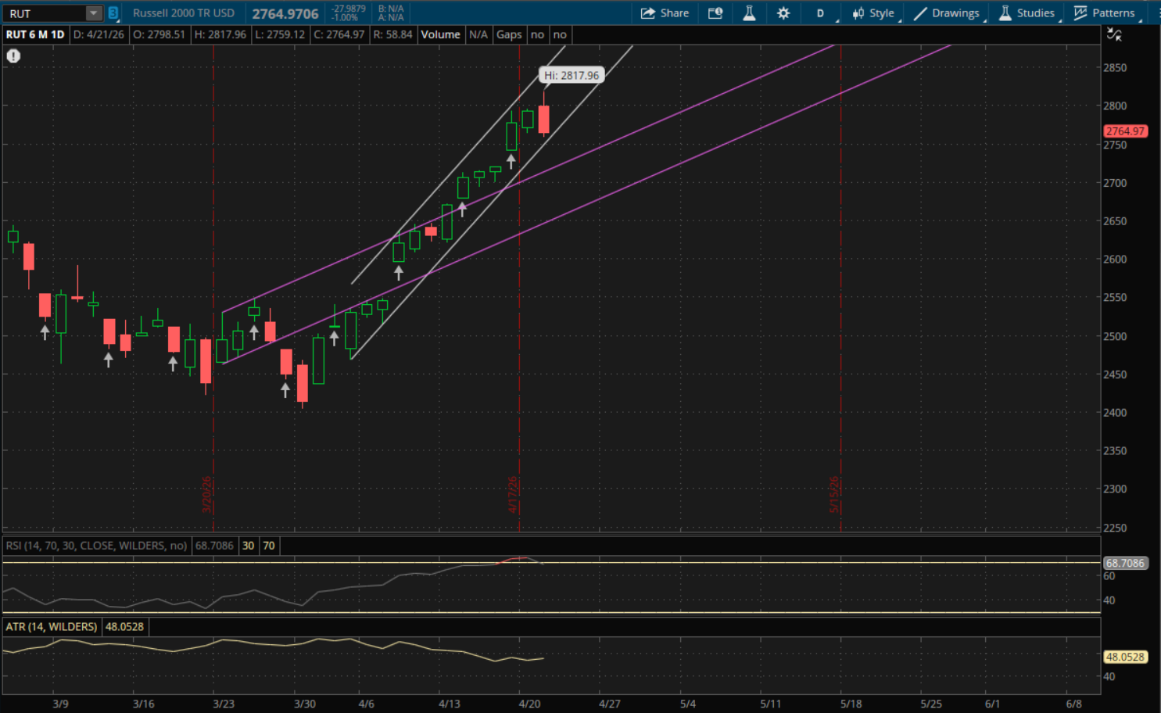Click the RSI oversold 30 level box
The image size is (1161, 713).
click(248, 546)
